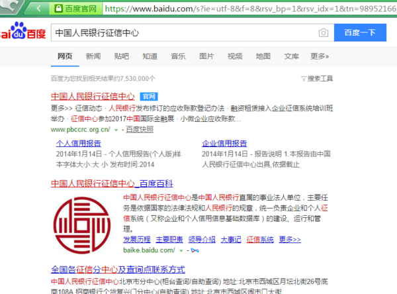This screenshot has width=397, height=294.
Task: Click the browser back arrow button
Action: (38, 9)
